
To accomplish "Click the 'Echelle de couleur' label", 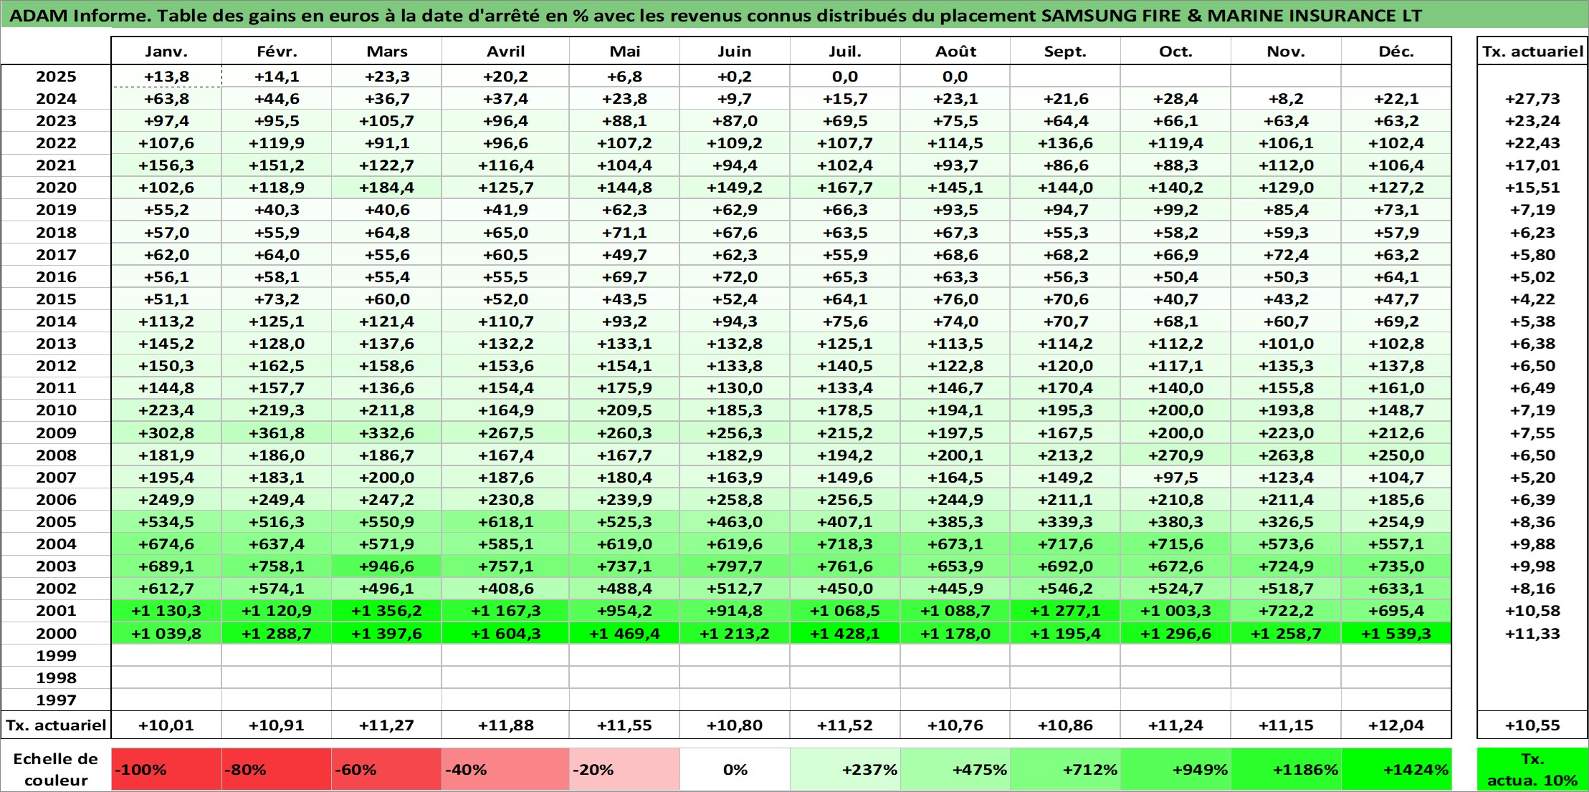I will click(x=56, y=770).
